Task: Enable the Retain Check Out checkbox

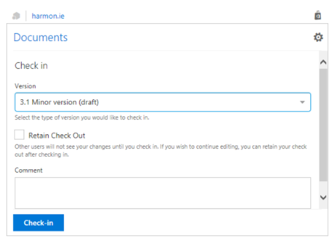Action: (x=19, y=135)
